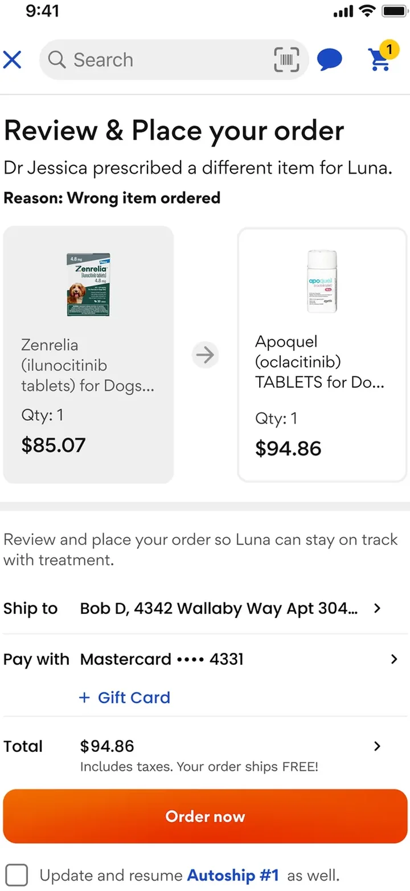The height and width of the screenshot is (891, 410).
Task: Open the Autoship #1 link
Action: [233, 874]
